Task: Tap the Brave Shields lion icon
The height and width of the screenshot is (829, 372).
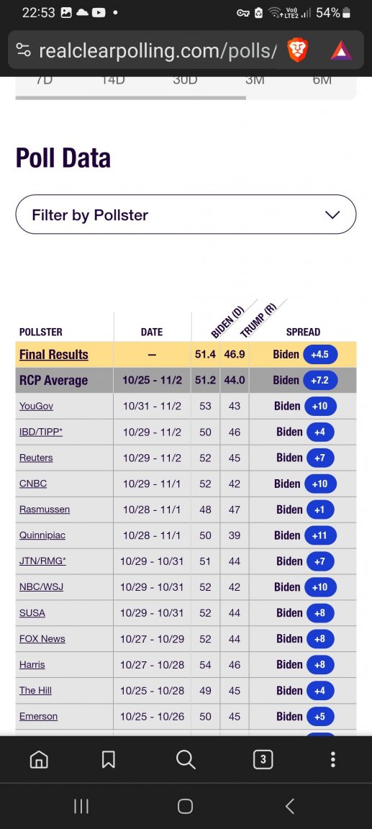Action: [x=297, y=51]
